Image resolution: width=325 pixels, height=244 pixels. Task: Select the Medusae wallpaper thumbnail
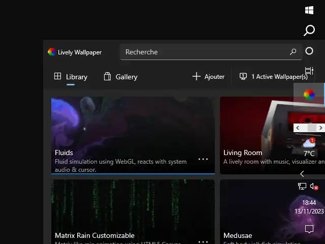point(272,211)
